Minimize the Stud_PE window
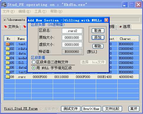The image size is (143, 114). click(124, 5)
